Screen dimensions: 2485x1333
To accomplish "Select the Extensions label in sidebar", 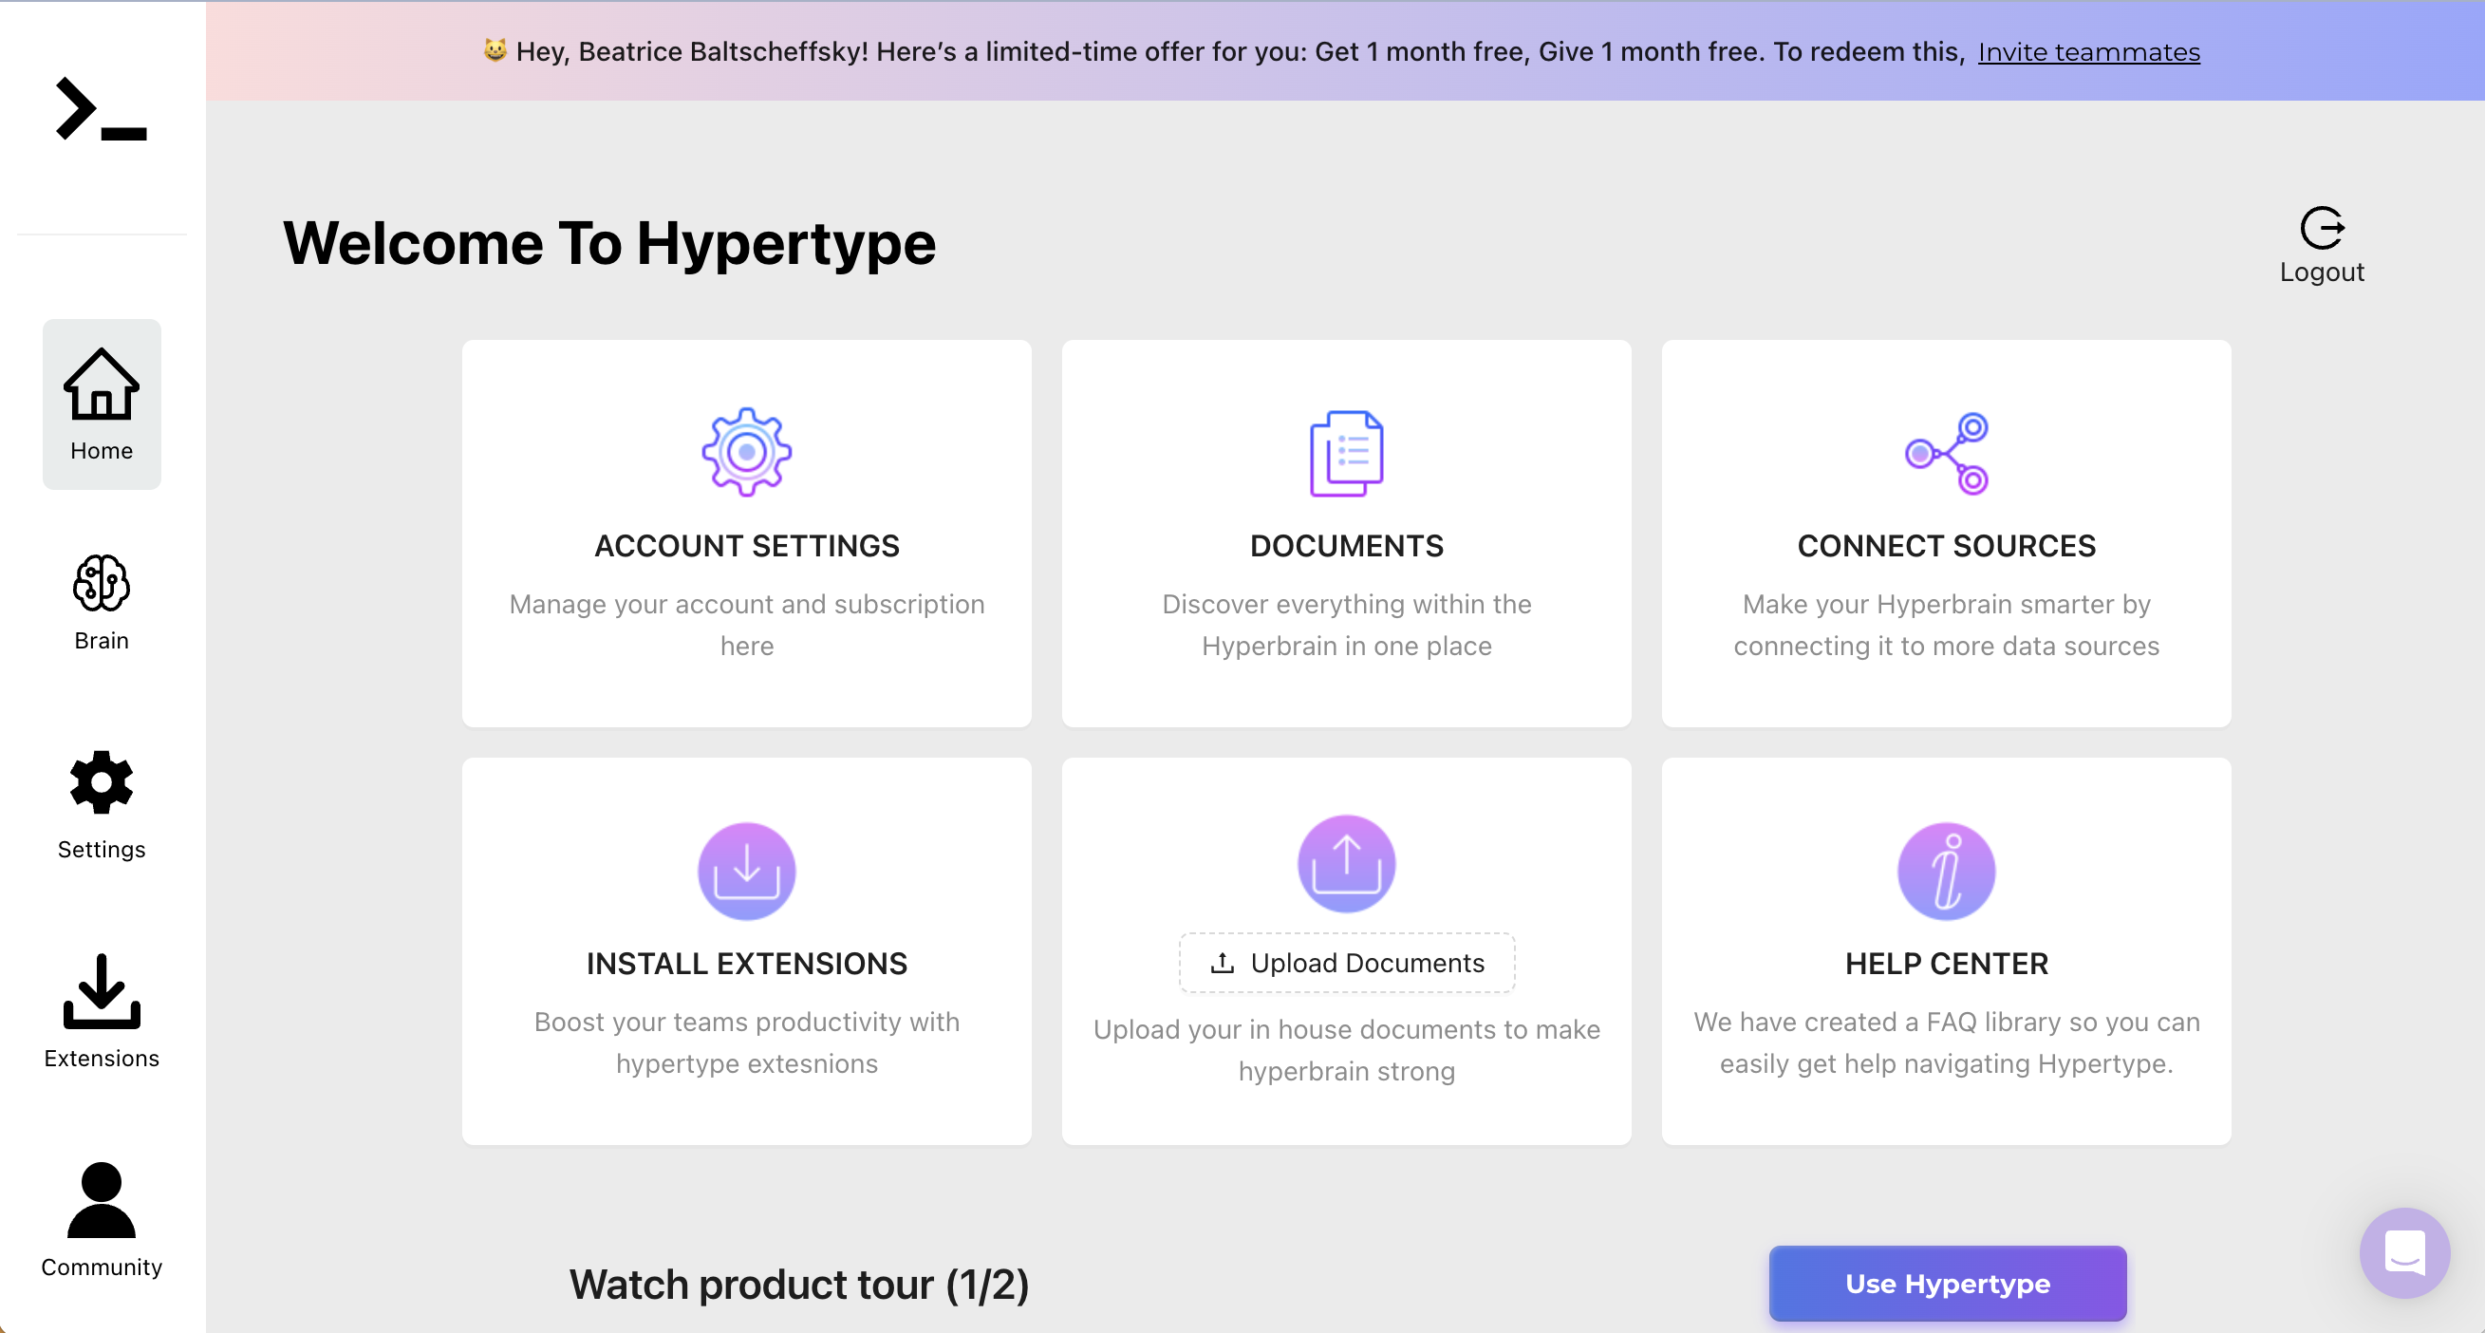I will [x=102, y=1059].
